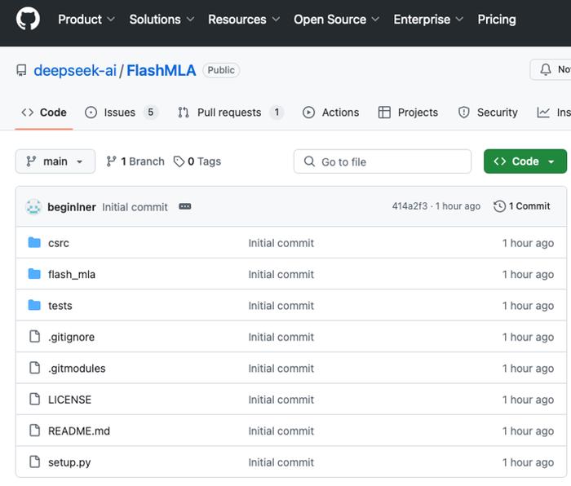Viewport: 571px width, 486px height.
Task: Open commit history via clock icon
Action: point(499,206)
